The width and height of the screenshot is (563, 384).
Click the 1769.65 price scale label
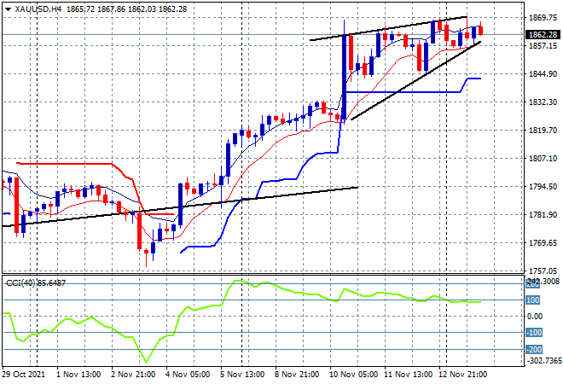(x=543, y=243)
